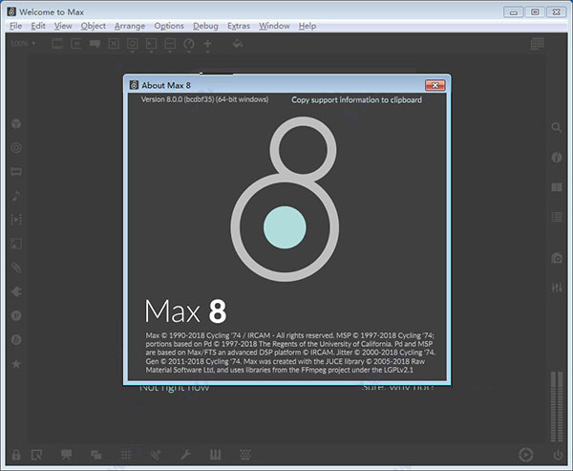
Task: Insert a slider object from toolbar
Action: click(170, 44)
